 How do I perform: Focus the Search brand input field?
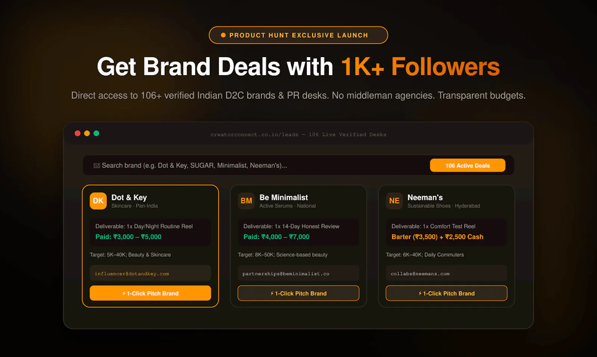point(257,165)
